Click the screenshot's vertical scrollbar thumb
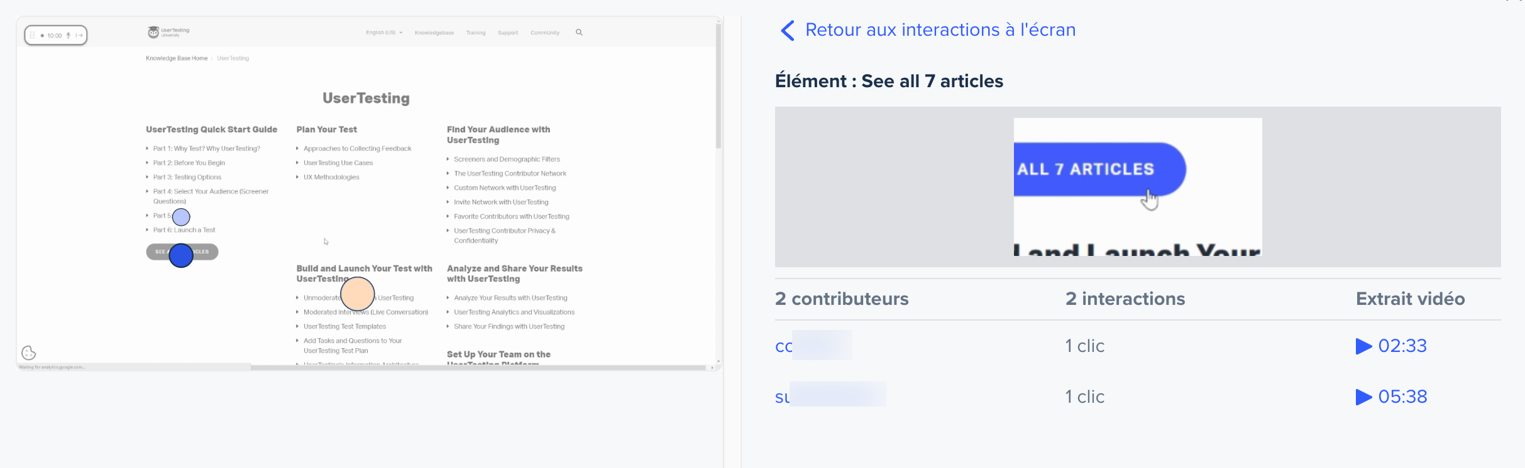 click(718, 86)
